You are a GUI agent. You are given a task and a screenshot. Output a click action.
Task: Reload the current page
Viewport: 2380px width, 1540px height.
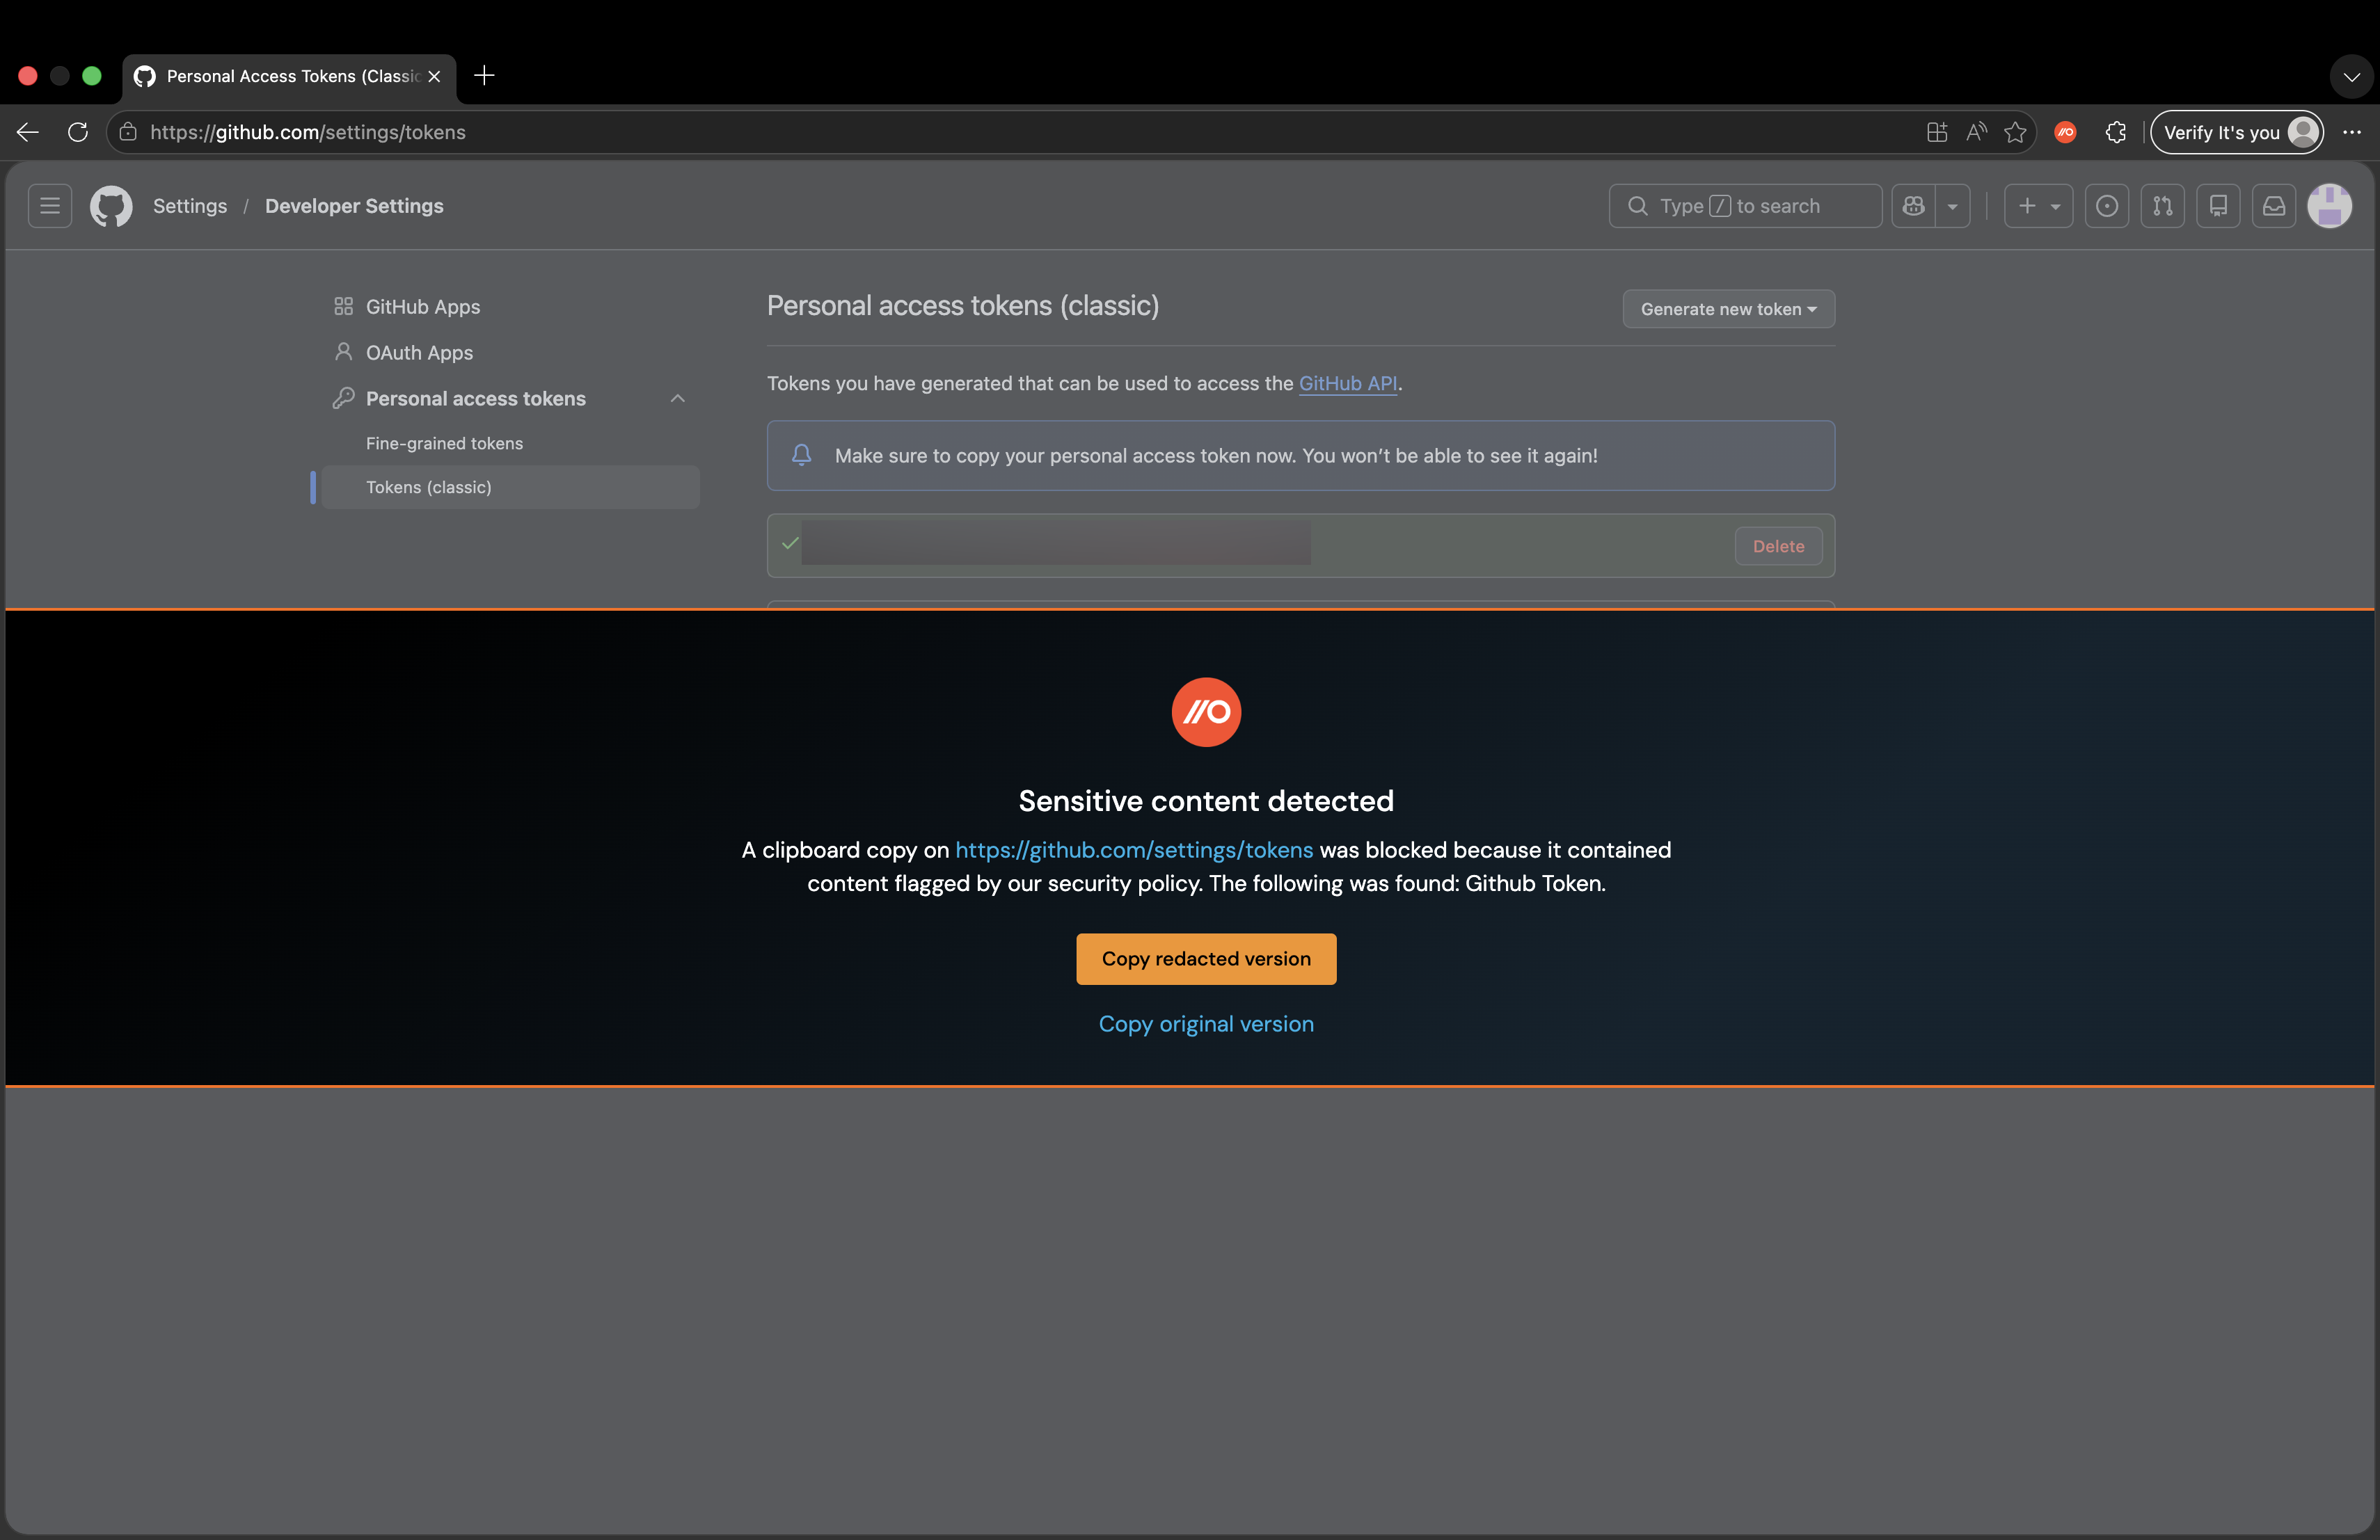pyautogui.click(x=78, y=132)
